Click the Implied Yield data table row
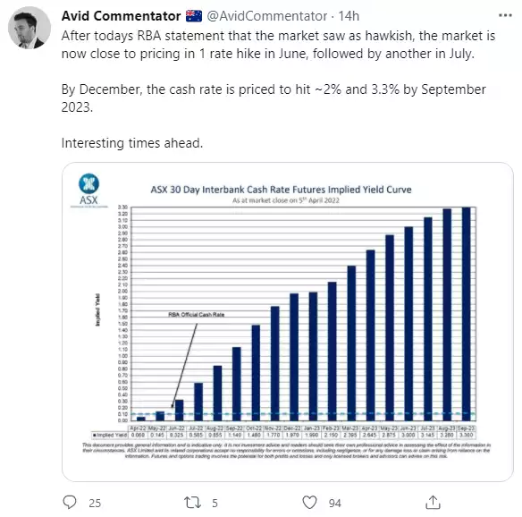Screen dimensions: 522x517 coord(283,435)
